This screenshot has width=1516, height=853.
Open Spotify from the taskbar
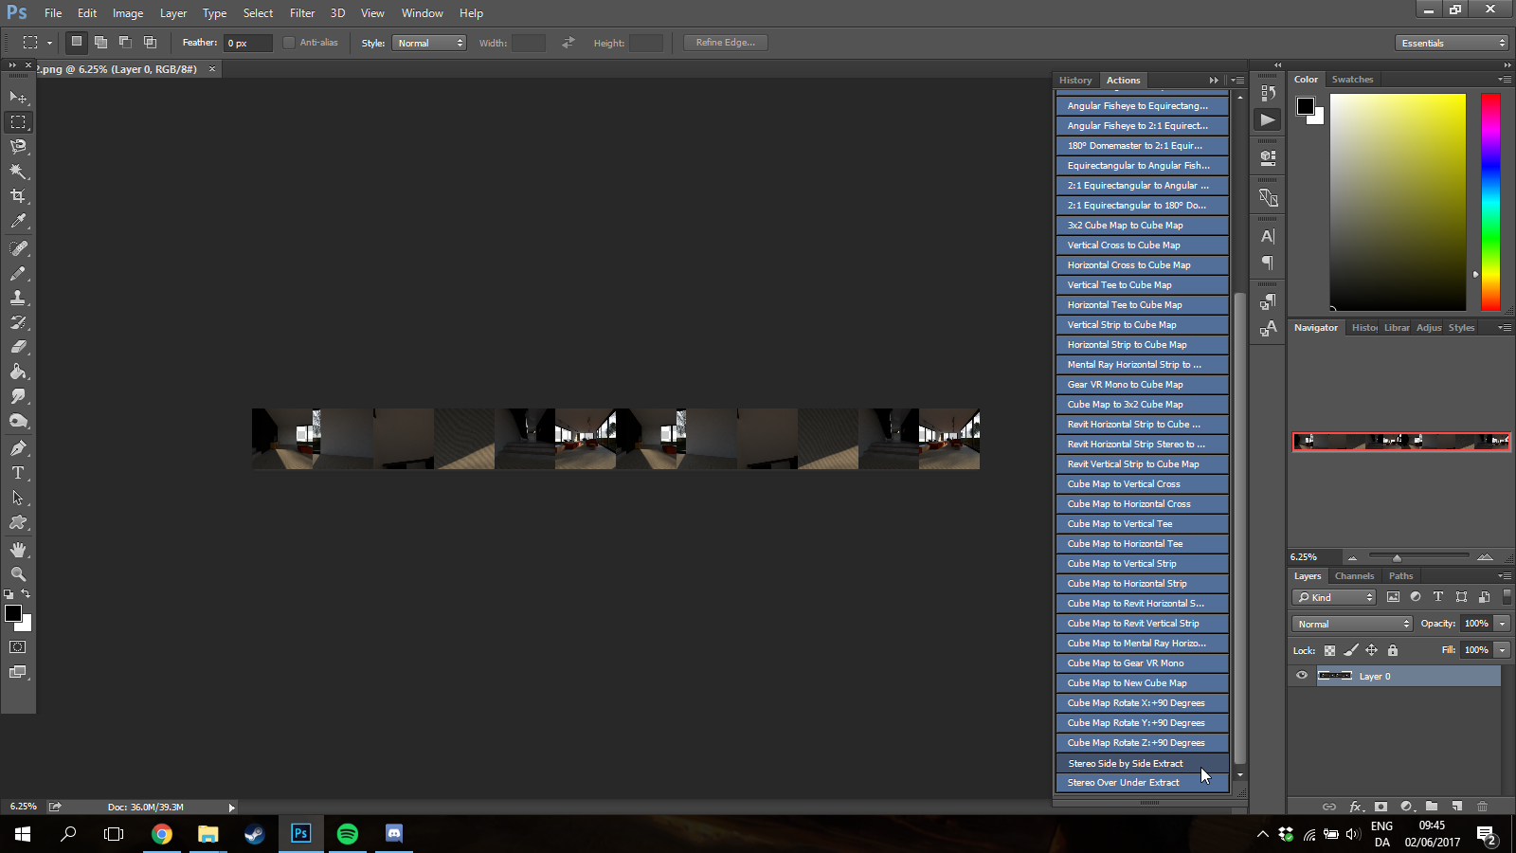click(x=348, y=834)
